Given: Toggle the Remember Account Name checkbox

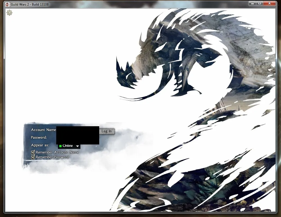Looking at the screenshot, I should click(x=33, y=152).
